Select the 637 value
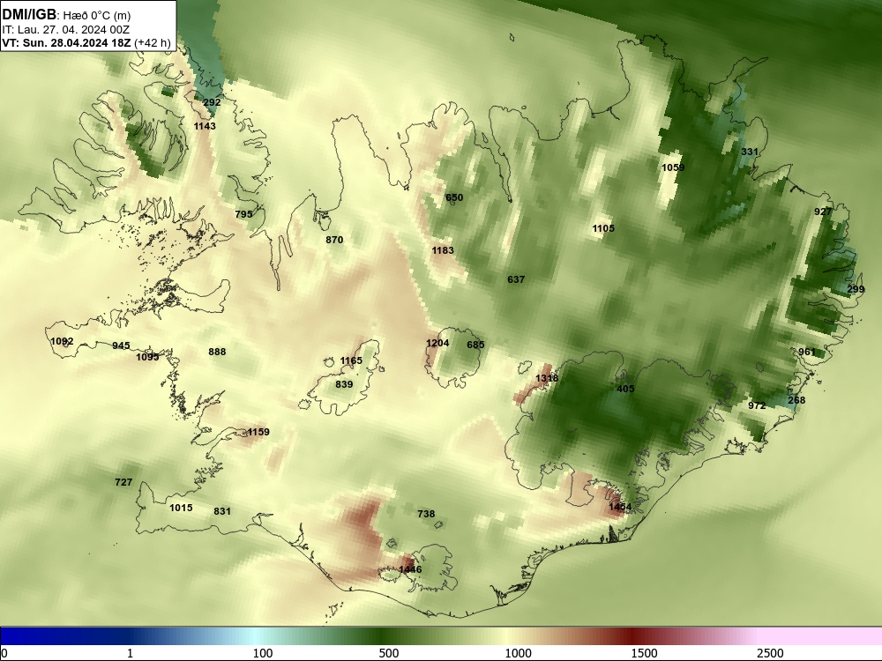The height and width of the screenshot is (661, 882). [516, 279]
